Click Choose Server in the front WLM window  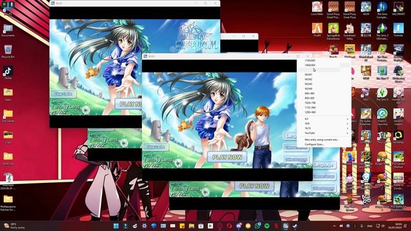tap(296, 148)
